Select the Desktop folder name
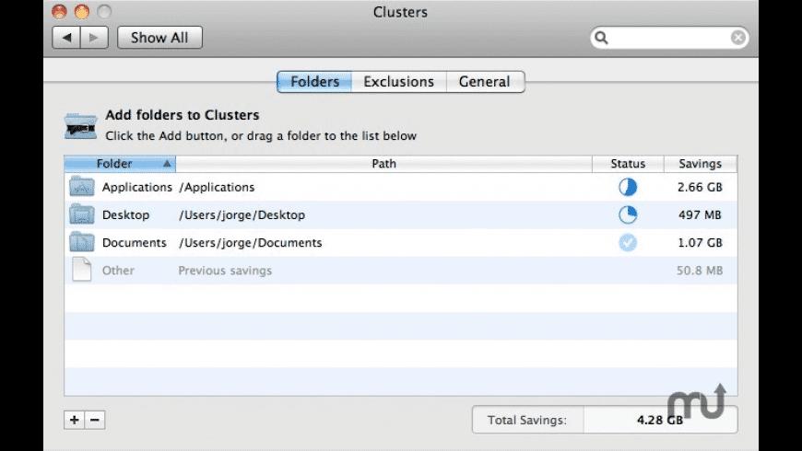The width and height of the screenshot is (802, 451). tap(125, 215)
